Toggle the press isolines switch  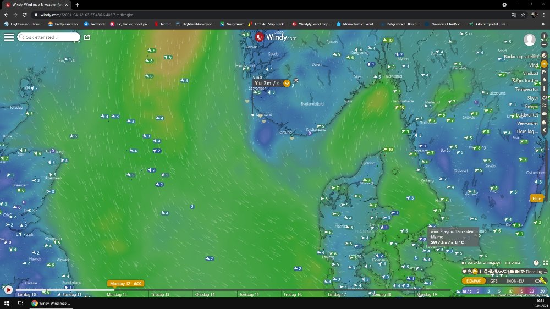[x=508, y=263]
